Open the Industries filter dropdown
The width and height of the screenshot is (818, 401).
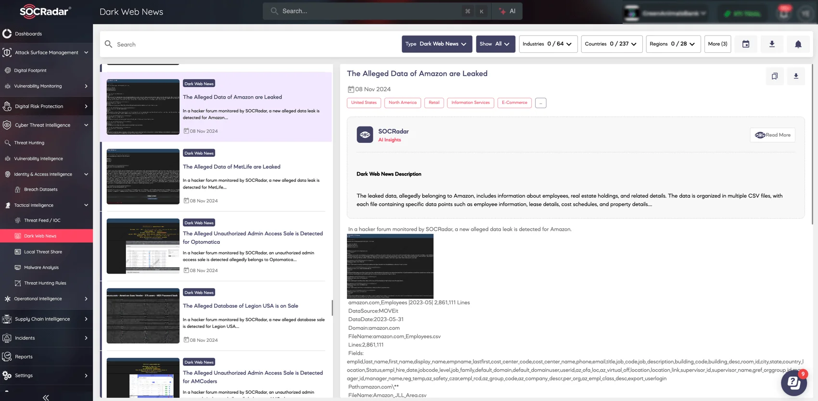548,44
